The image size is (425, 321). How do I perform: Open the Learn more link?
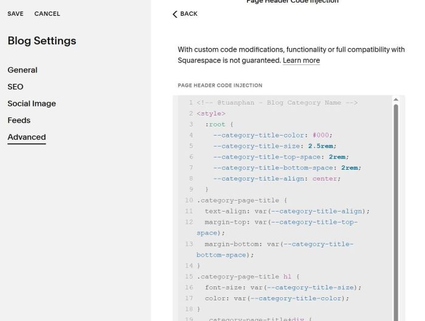pyautogui.click(x=301, y=60)
